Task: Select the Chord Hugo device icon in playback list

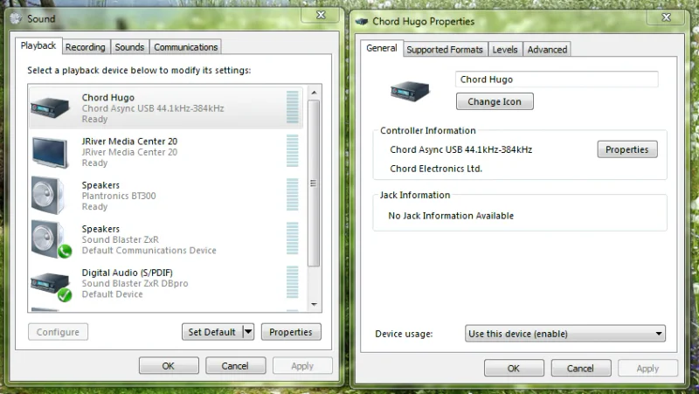Action: pyautogui.click(x=50, y=107)
